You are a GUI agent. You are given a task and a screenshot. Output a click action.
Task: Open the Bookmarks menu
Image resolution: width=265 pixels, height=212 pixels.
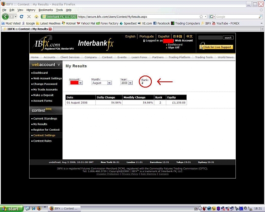(x=46, y=10)
